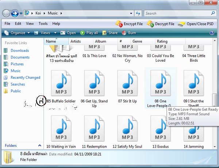Select the Thai-named folder icon

pos(61,48)
